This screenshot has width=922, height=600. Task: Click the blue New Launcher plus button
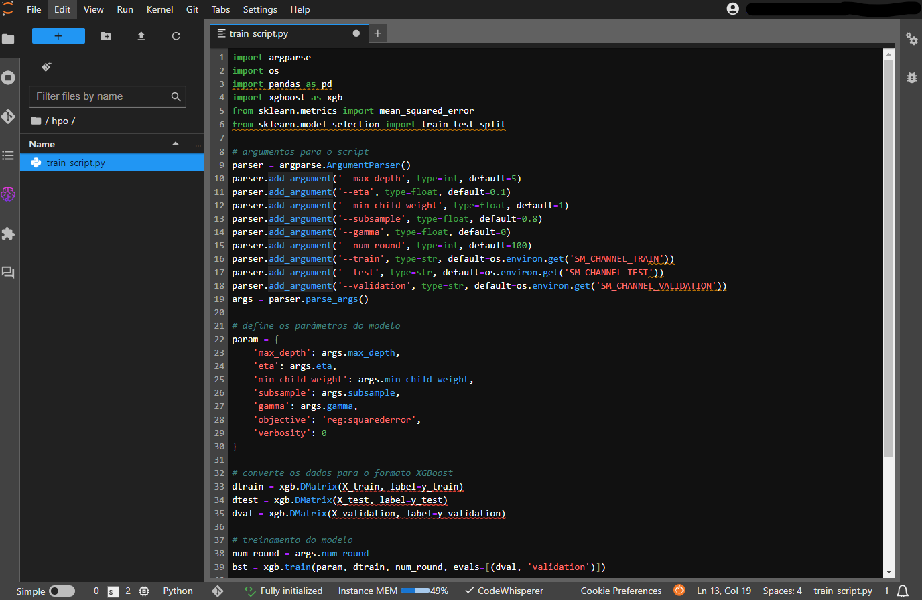point(58,36)
